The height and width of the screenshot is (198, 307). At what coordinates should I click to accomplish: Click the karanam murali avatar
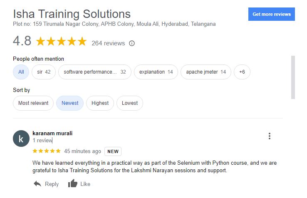click(21, 139)
